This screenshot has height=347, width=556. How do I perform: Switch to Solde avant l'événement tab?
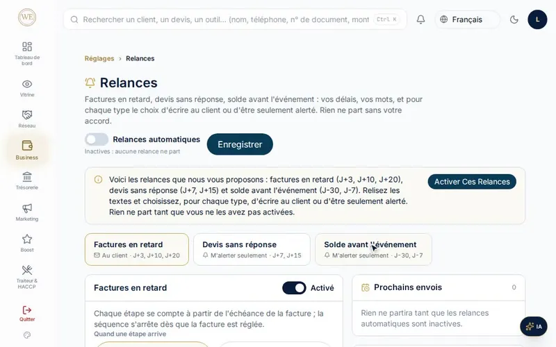click(373, 249)
